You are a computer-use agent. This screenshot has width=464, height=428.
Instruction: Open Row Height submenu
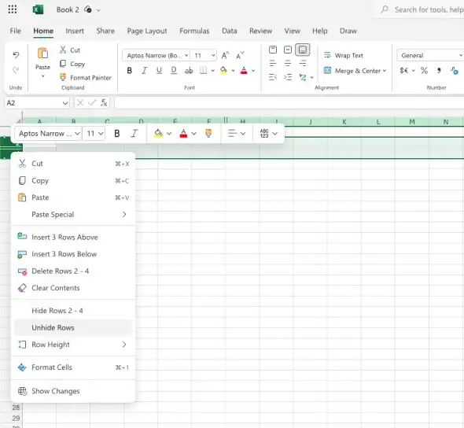73,345
